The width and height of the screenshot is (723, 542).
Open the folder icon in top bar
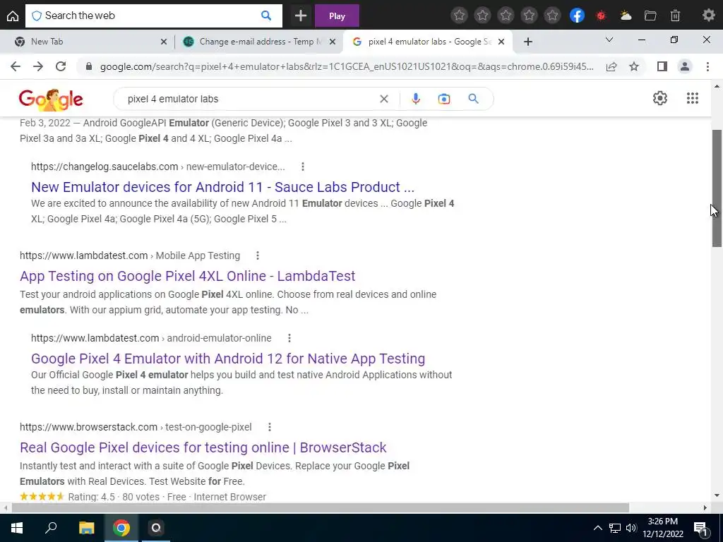tap(650, 16)
